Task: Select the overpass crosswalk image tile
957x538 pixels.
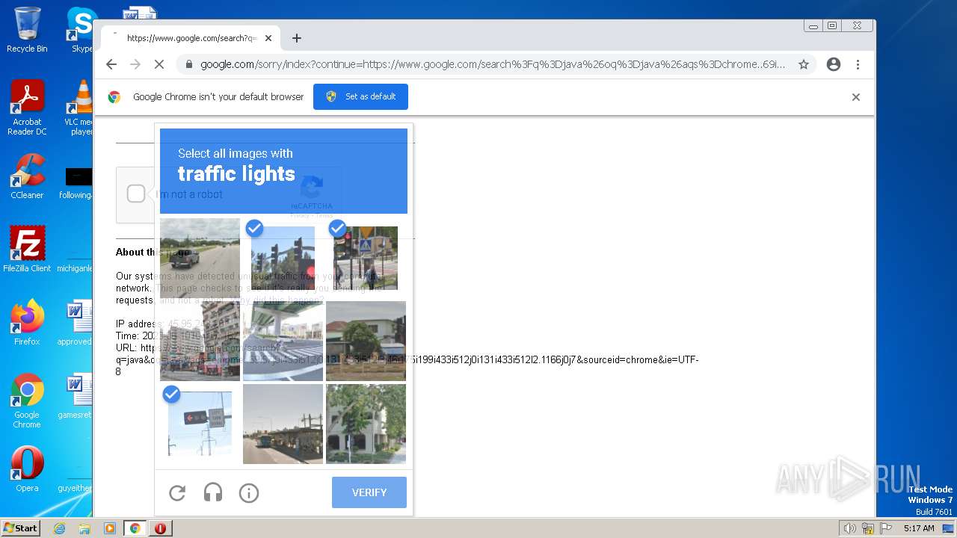Action: (x=283, y=341)
